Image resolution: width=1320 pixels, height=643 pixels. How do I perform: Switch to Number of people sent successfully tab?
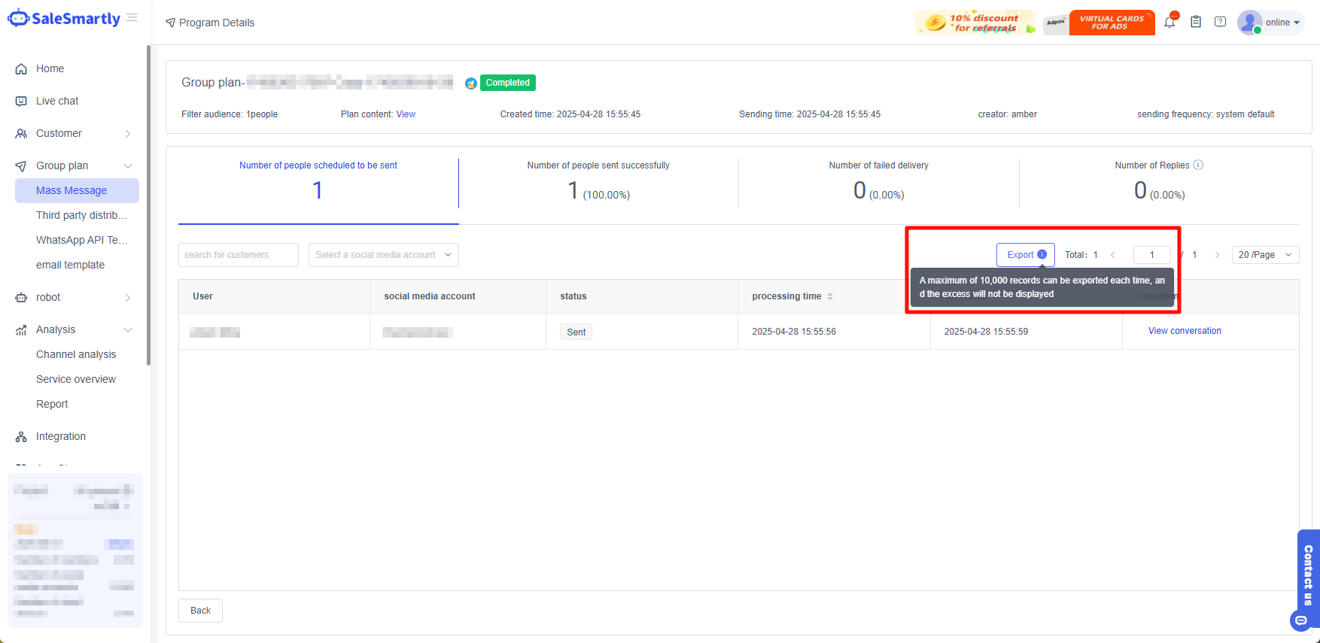tap(598, 183)
